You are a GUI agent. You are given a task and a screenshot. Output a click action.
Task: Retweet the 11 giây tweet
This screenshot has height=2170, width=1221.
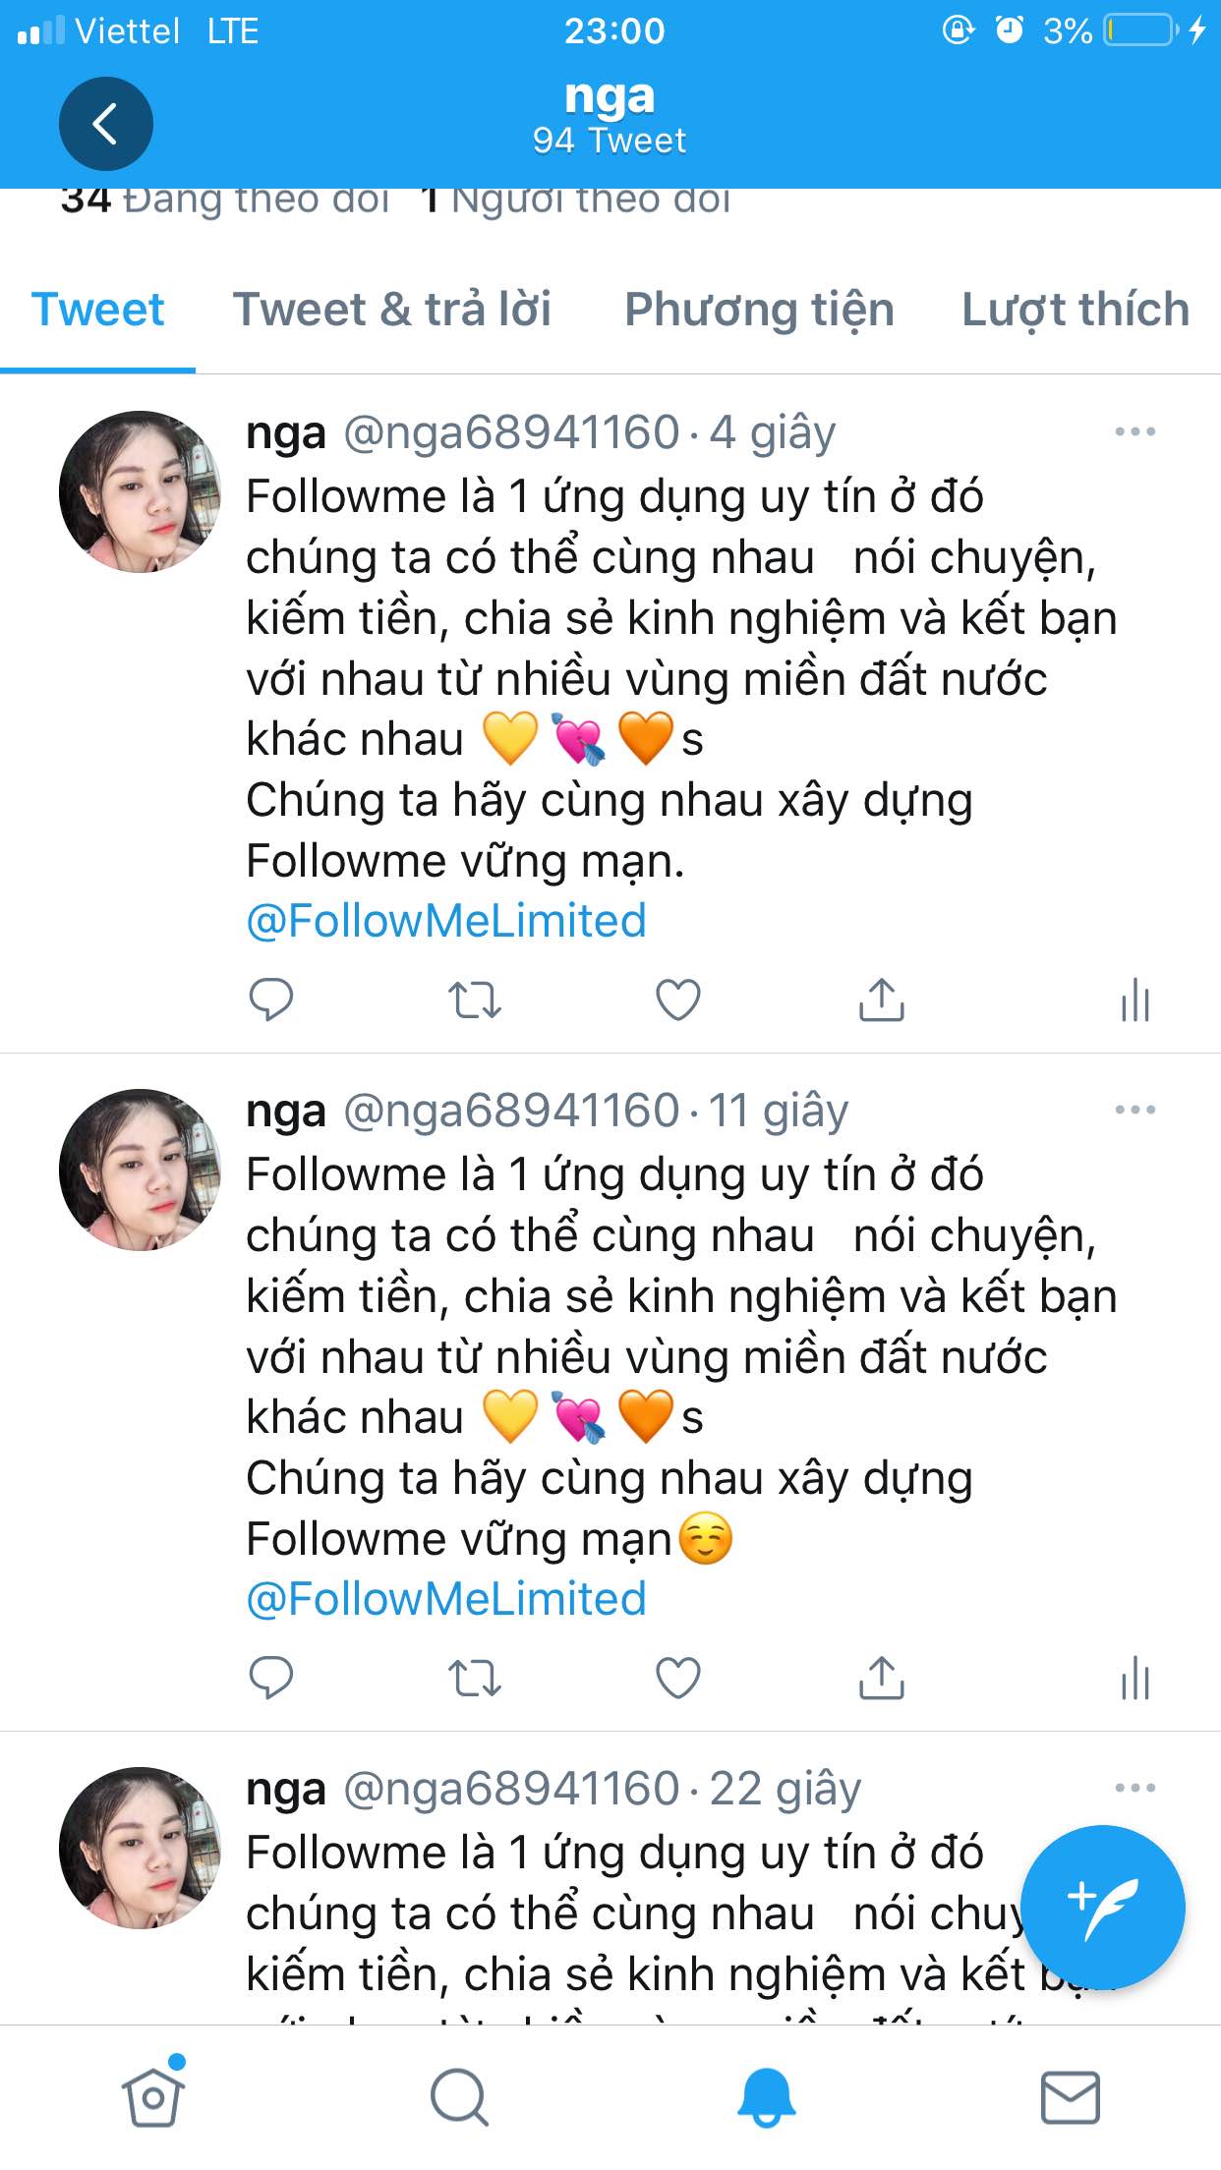[475, 1679]
